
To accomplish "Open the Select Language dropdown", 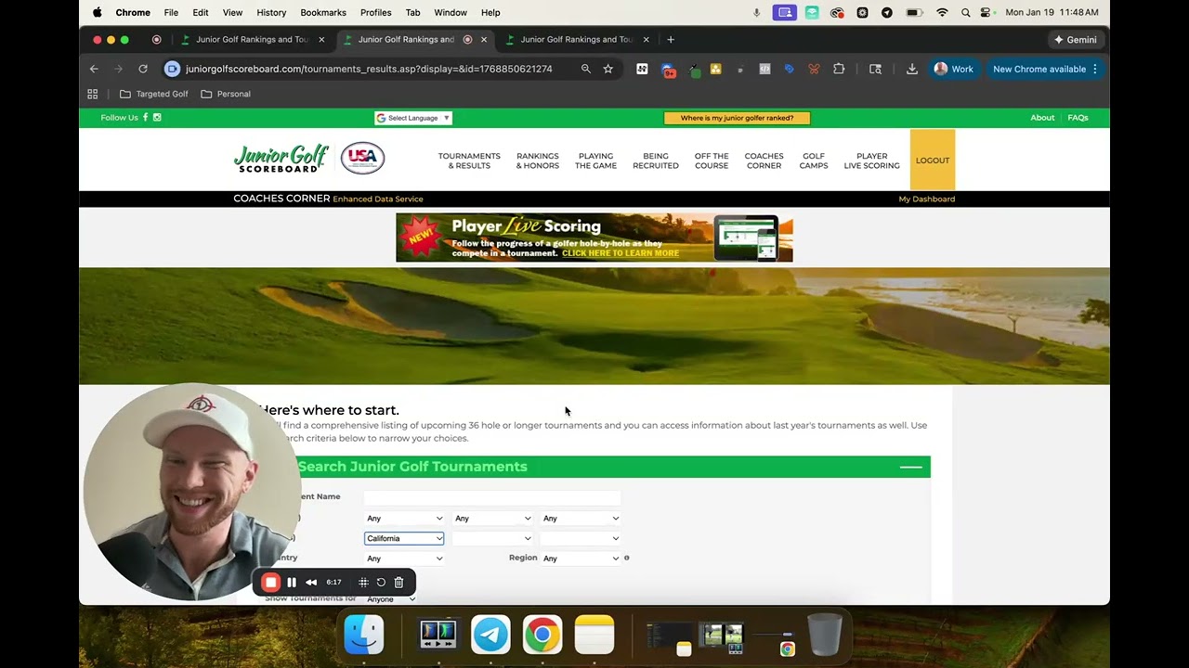I will [x=413, y=118].
